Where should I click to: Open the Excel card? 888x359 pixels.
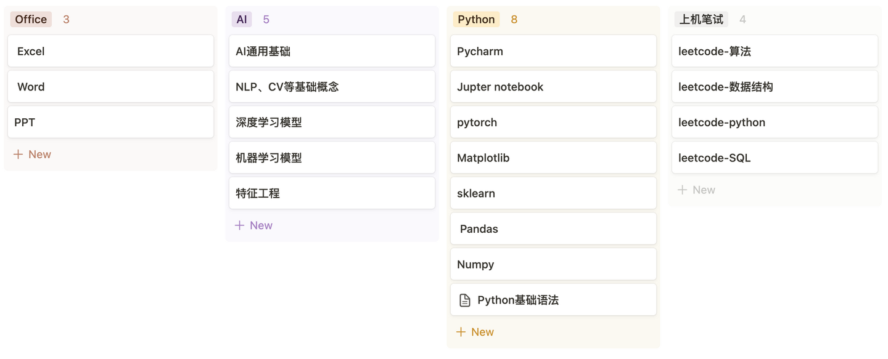click(110, 51)
